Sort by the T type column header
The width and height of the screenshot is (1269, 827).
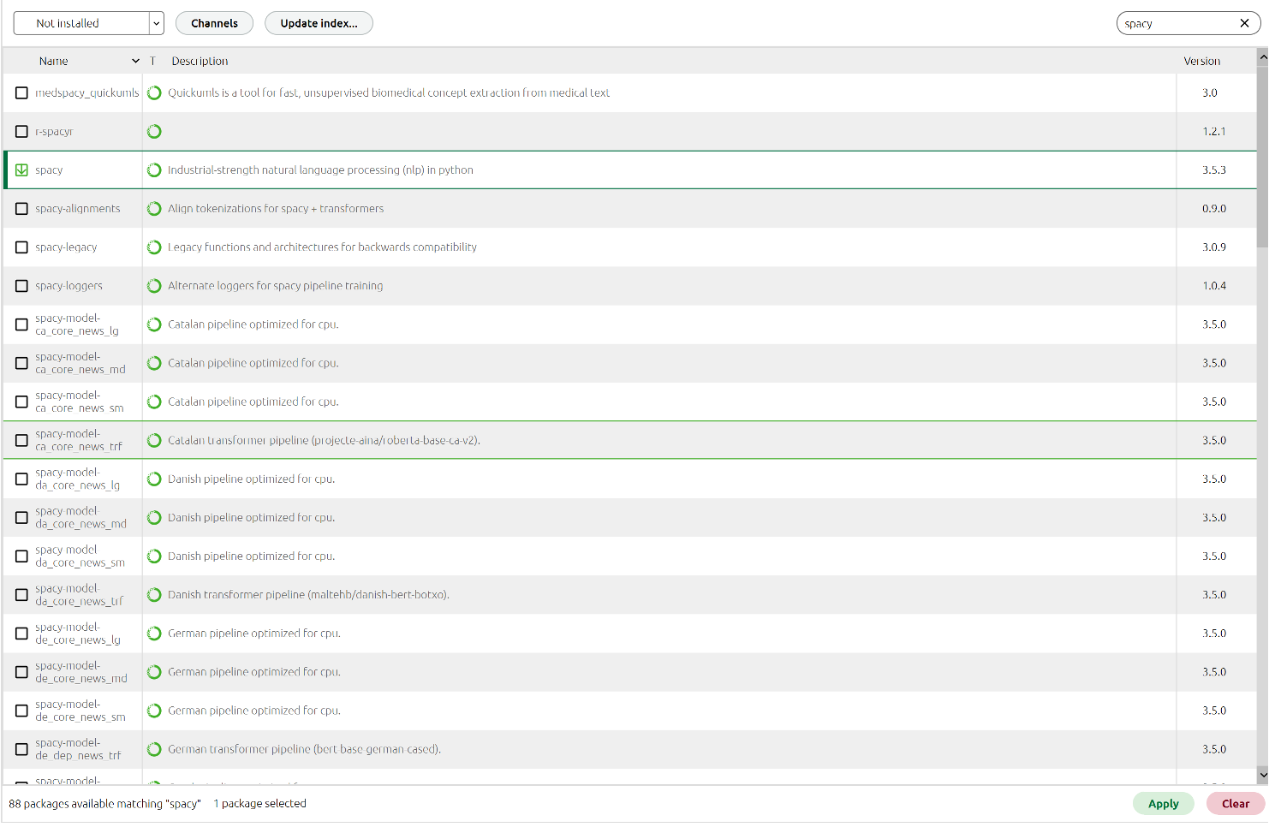coord(152,62)
